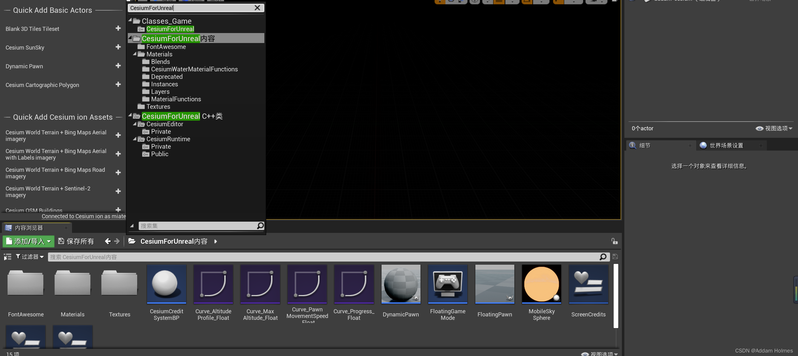The image size is (798, 356).
Task: Navigate back with left arrow in content browser
Action: point(108,241)
